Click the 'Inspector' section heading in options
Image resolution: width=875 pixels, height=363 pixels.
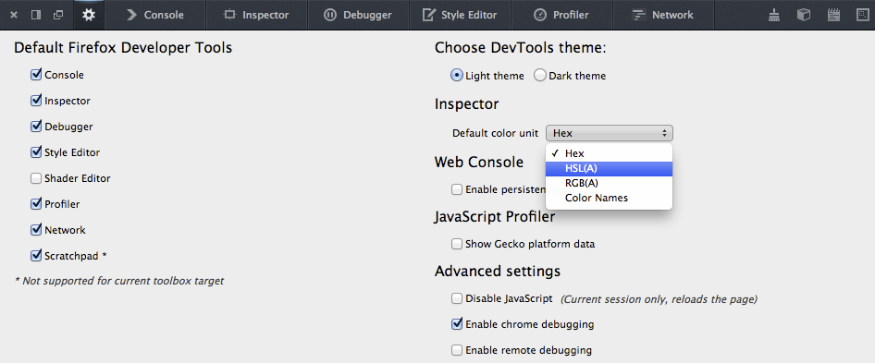pyautogui.click(x=466, y=104)
